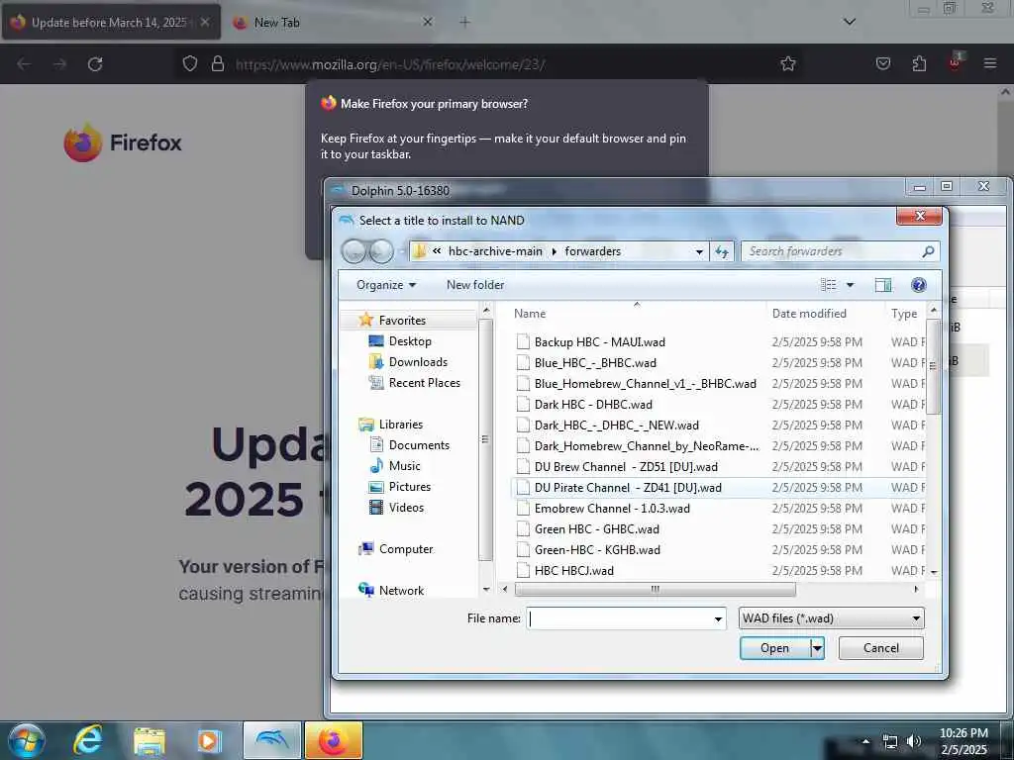Launch Internet Explorer from taskbar
Image resolution: width=1014 pixels, height=760 pixels.
(x=88, y=740)
